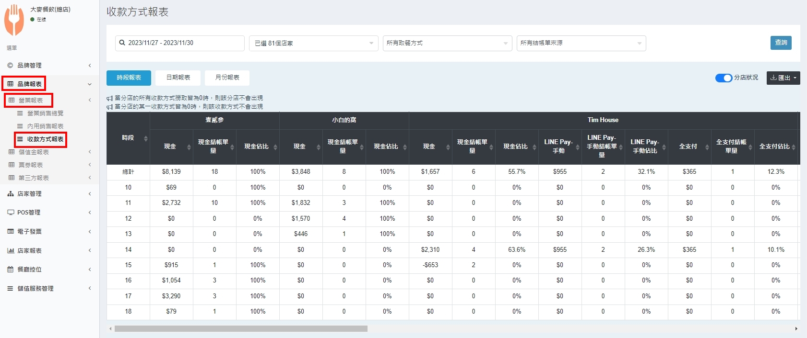Click the 電子發票 card icon
The image size is (807, 338).
(x=11, y=232)
